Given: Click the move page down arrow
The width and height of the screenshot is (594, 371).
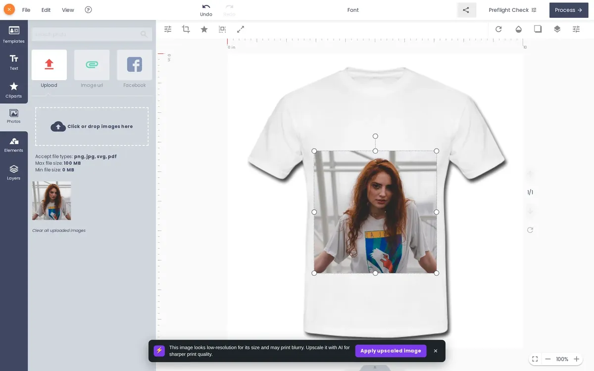Looking at the screenshot, I should pyautogui.click(x=530, y=211).
